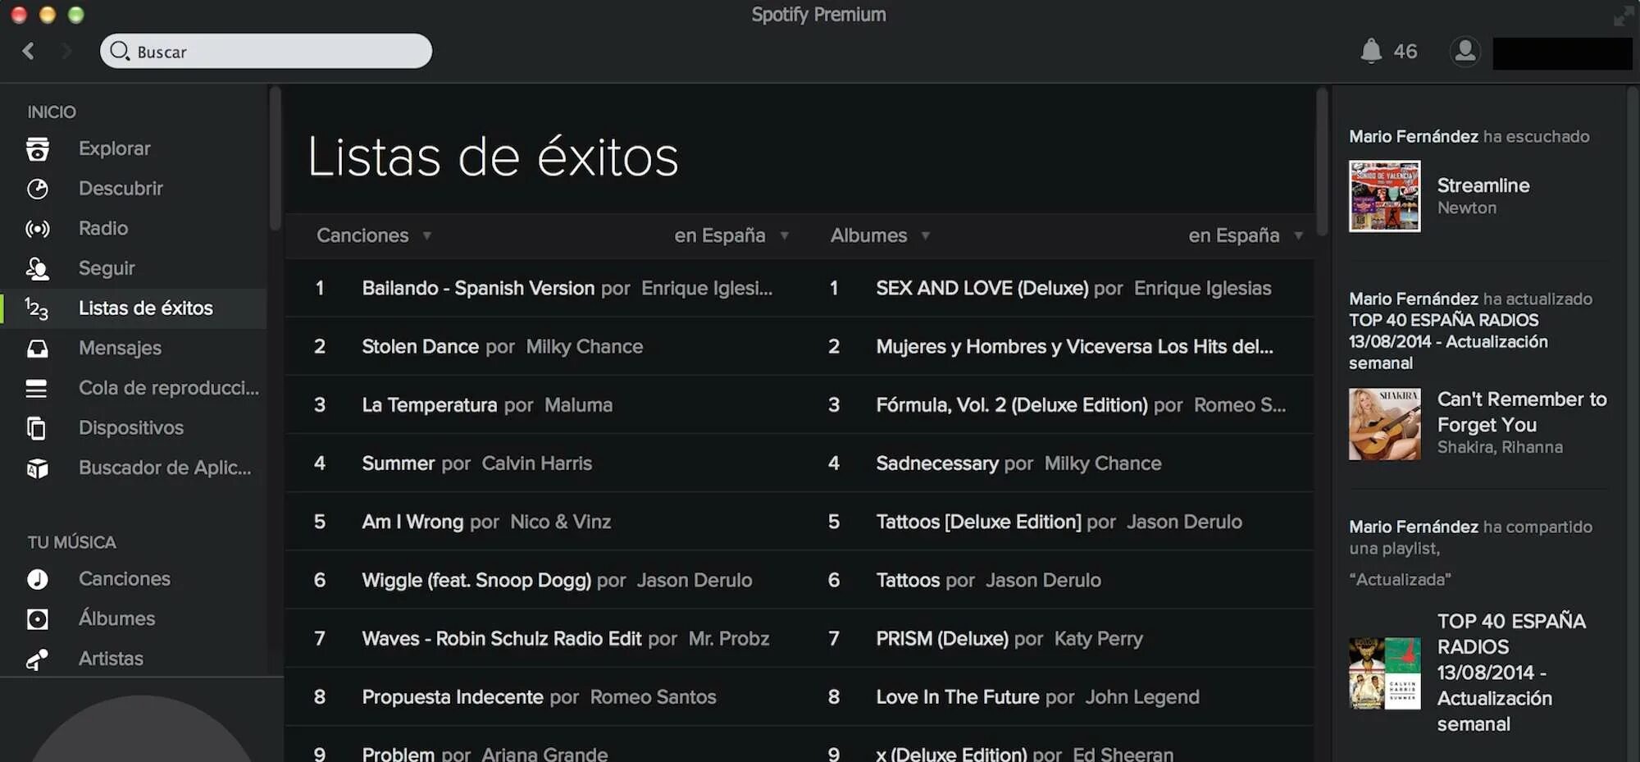The height and width of the screenshot is (762, 1640).
Task: Click the magnifier icon in search box
Action: click(x=120, y=51)
